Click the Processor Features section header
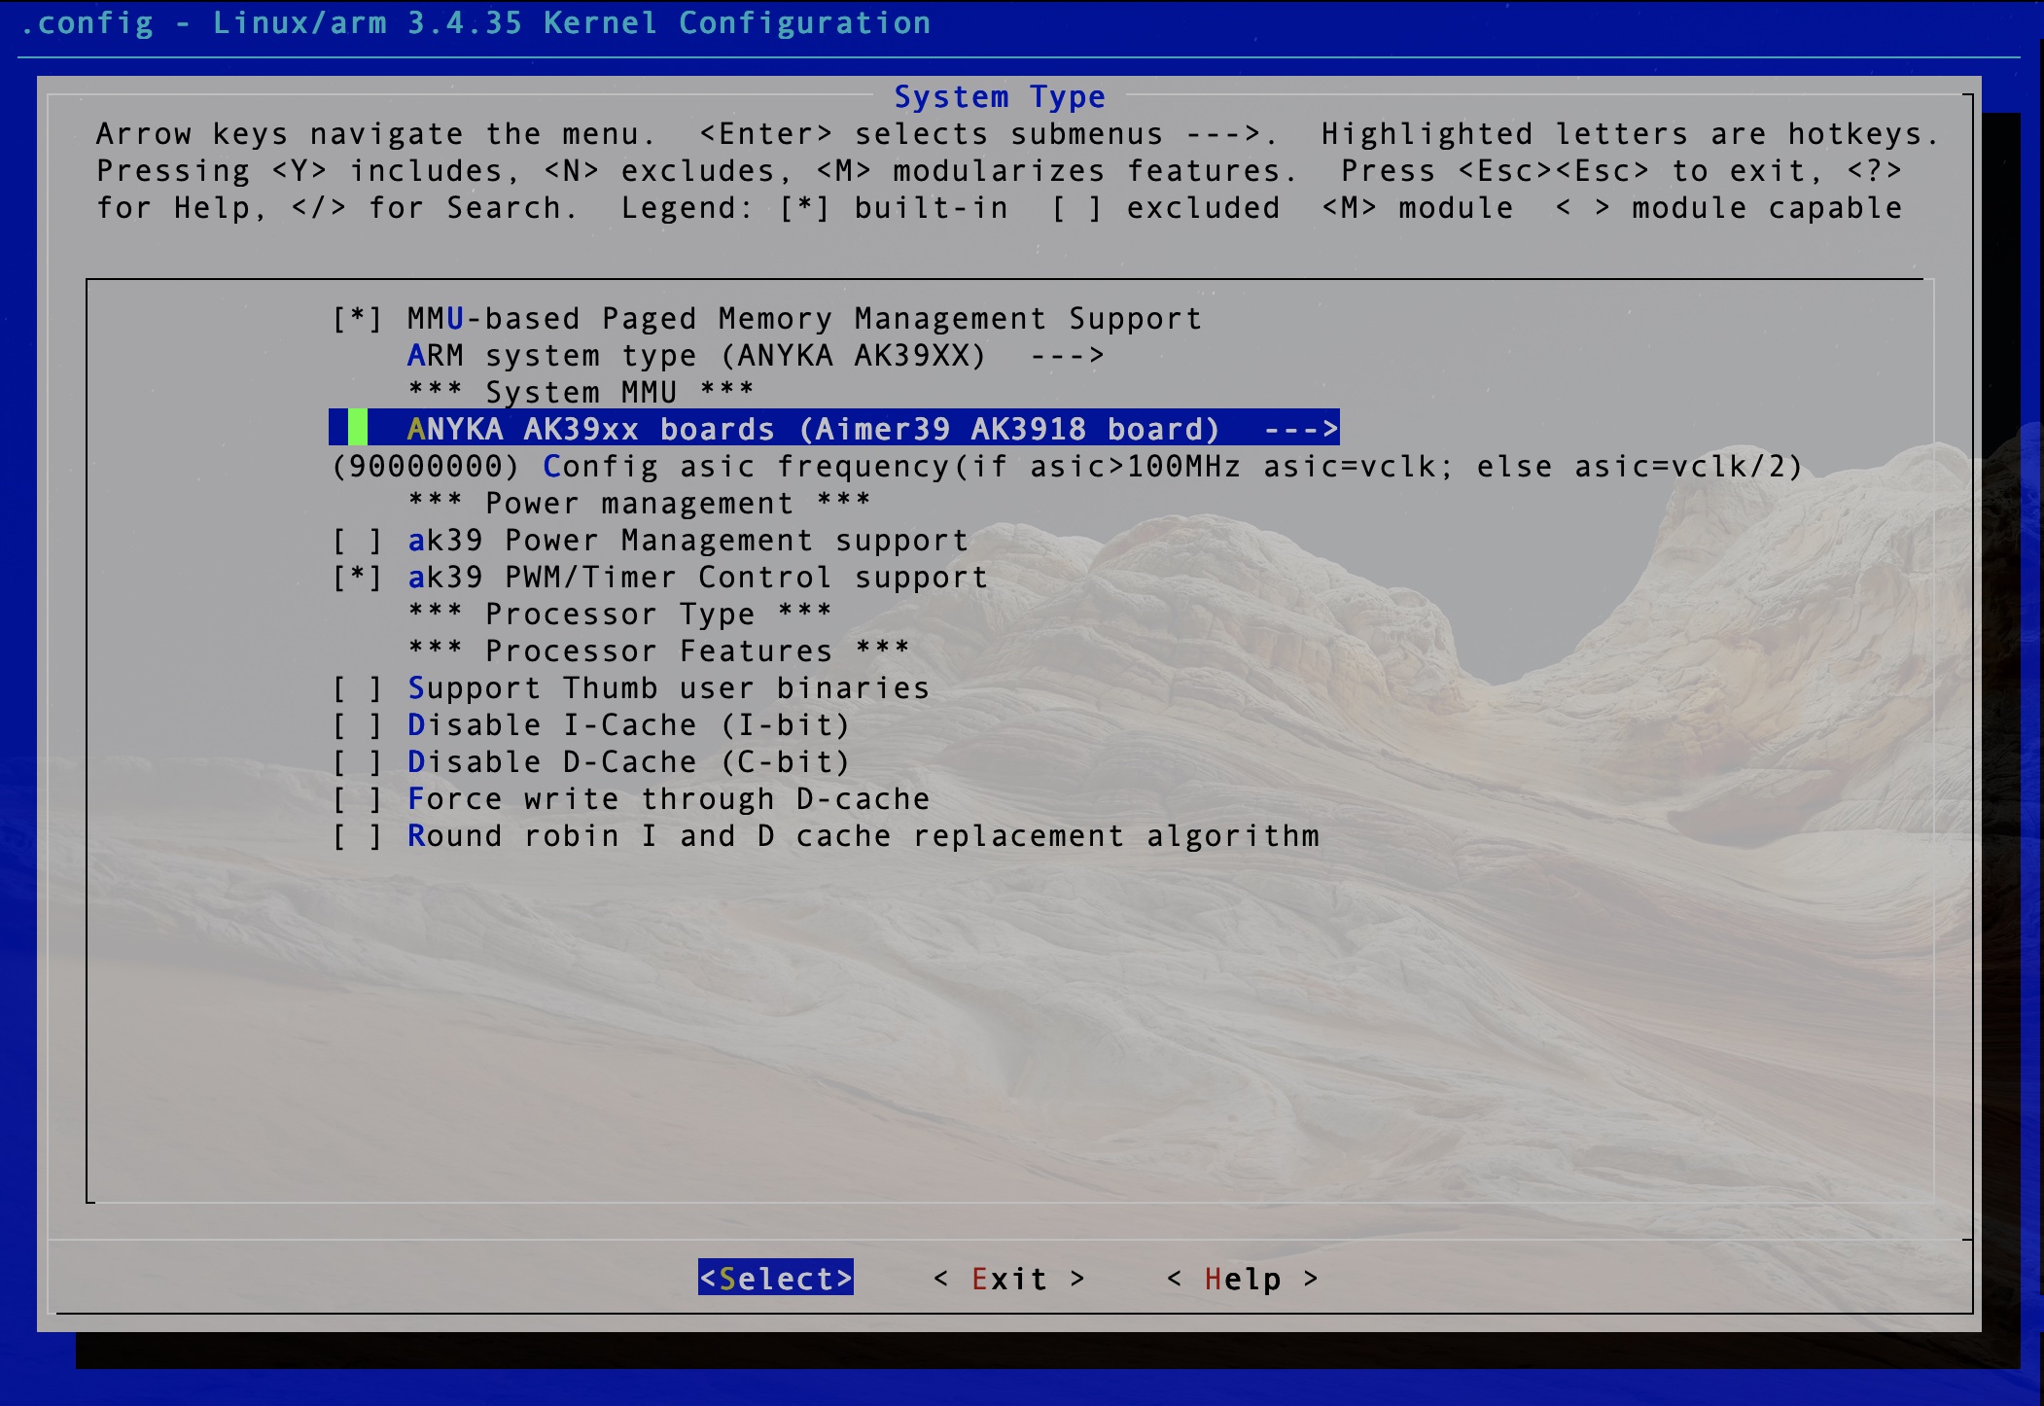 coord(658,651)
